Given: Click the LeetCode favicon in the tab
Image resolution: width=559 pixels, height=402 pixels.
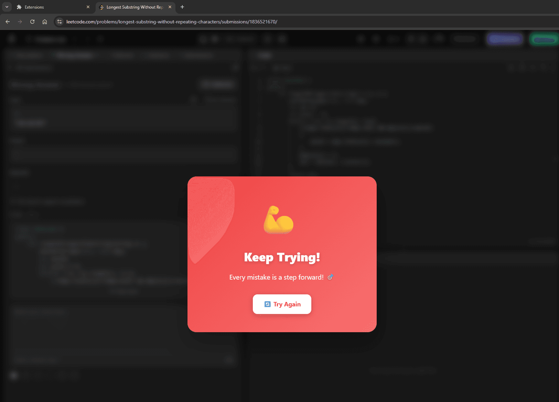Looking at the screenshot, I should point(101,7).
